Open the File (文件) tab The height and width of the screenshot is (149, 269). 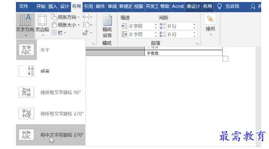pos(23,7)
